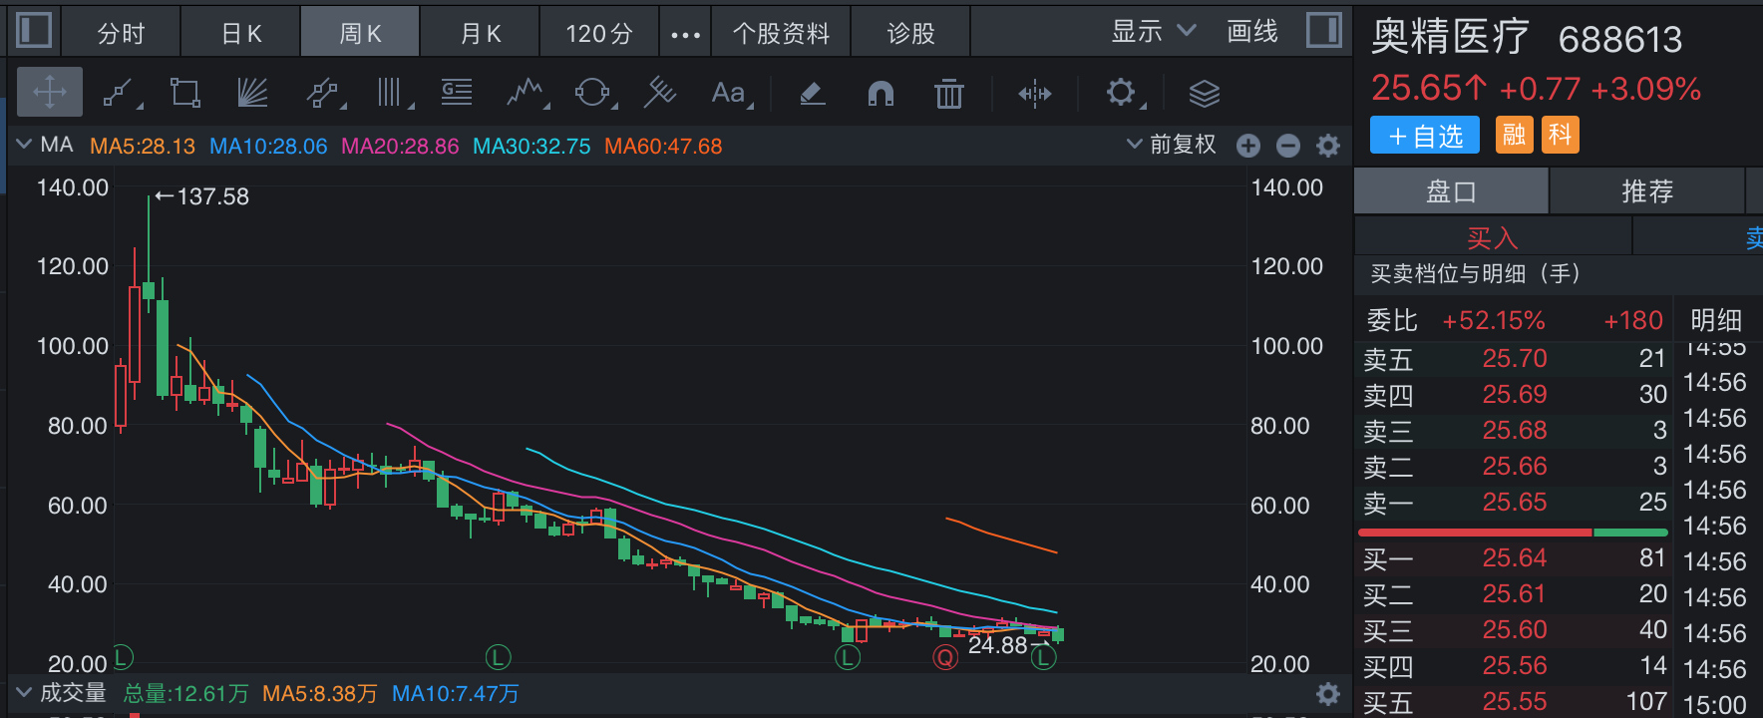This screenshot has width=1763, height=718.
Task: Click MA60:47.68 indicator label
Action: [x=663, y=147]
